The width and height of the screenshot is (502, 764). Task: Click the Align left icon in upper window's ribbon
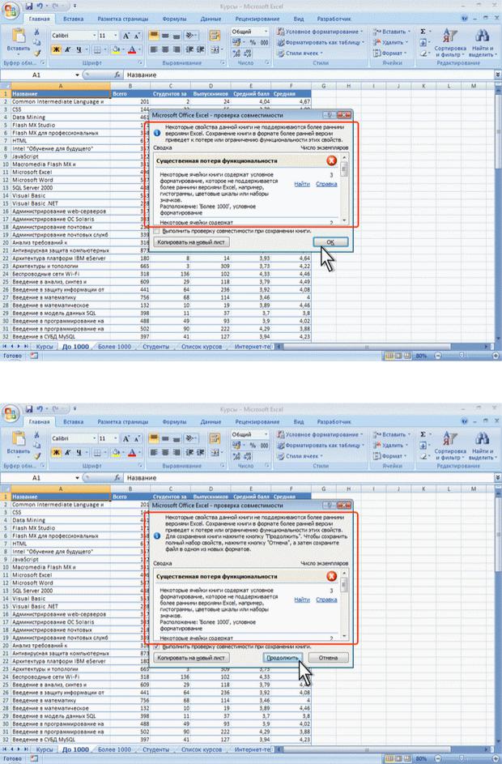[154, 49]
